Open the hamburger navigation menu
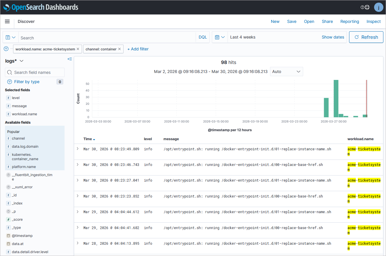The image size is (386, 256). point(7,21)
